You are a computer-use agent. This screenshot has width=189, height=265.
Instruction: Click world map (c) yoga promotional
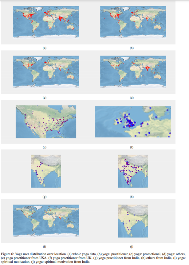[x=46, y=72]
